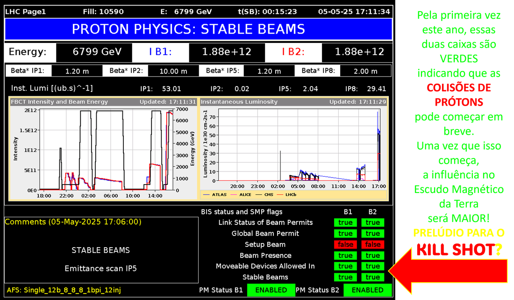Image resolution: width=514 pixels, height=300 pixels.
Task: Click the PROTON PHYSICS: STABLE BEAMS banner
Action: pyautogui.click(x=198, y=29)
